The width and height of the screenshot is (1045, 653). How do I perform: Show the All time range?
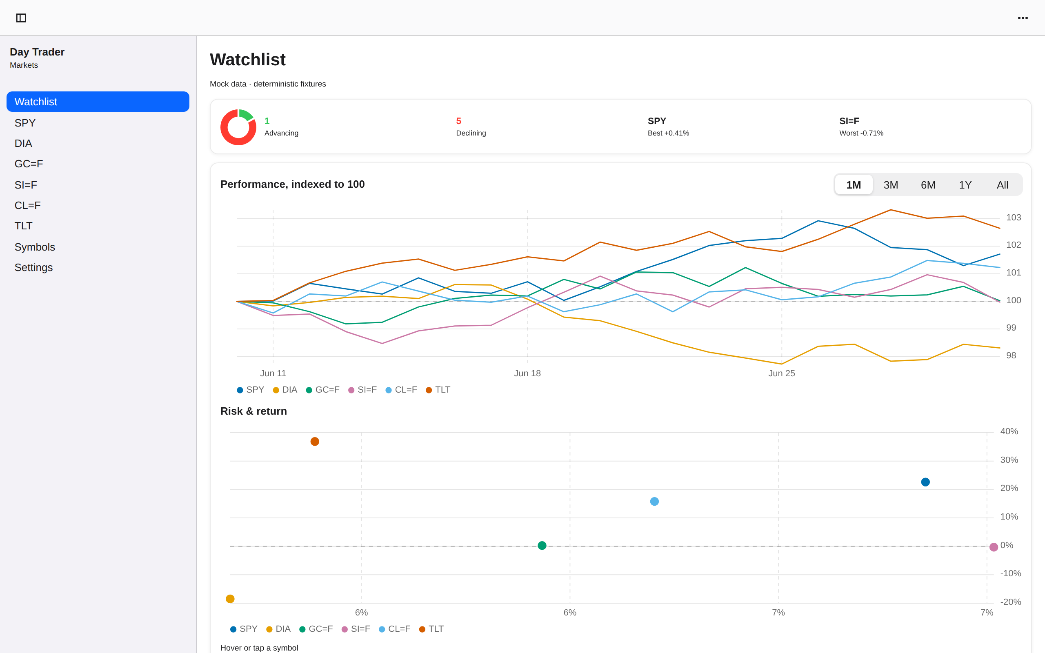tap(1002, 185)
